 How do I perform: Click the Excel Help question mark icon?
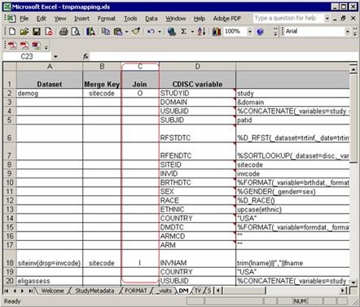pos(260,32)
